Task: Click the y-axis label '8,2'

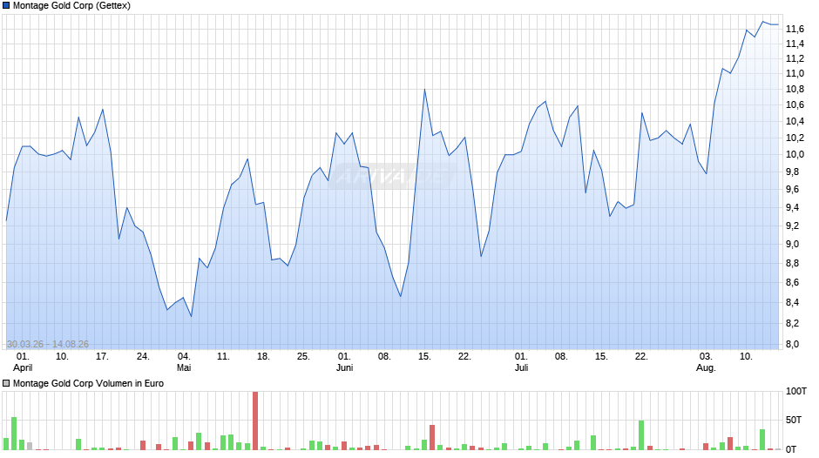Action: pos(792,324)
